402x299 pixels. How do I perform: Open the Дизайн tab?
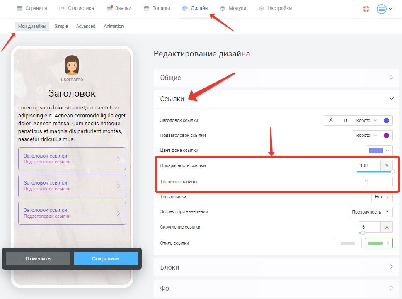(195, 8)
